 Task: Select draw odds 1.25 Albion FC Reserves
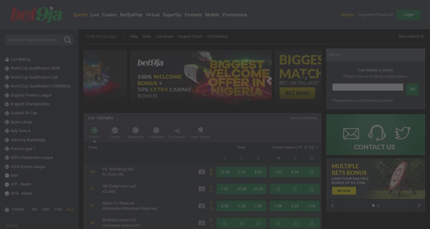click(x=241, y=206)
